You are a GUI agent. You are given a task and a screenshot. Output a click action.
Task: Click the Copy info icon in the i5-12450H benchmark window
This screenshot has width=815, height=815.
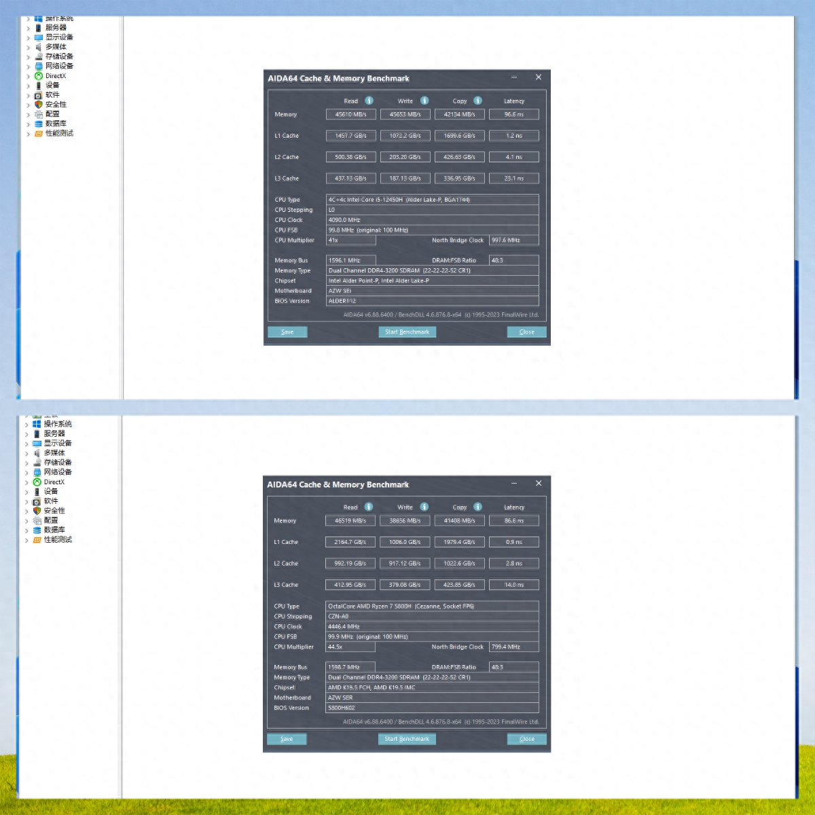478,101
